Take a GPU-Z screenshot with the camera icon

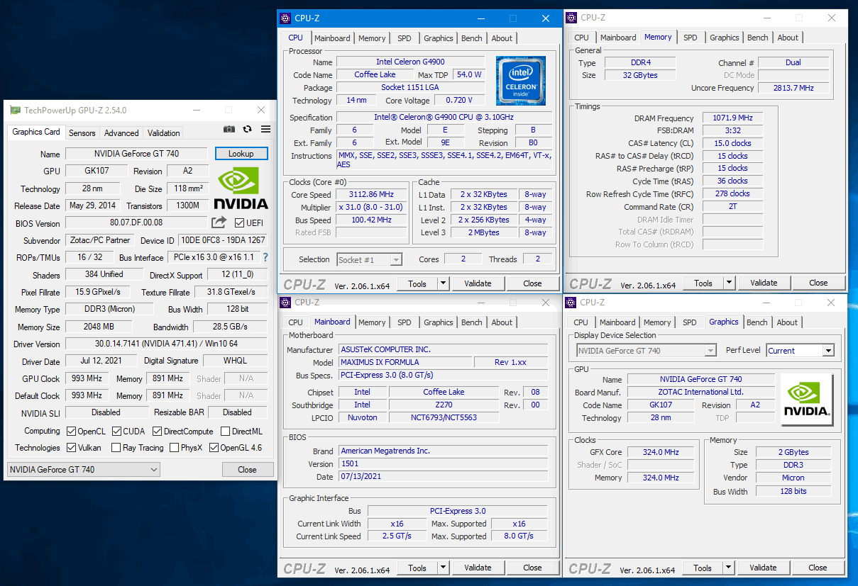tap(229, 129)
